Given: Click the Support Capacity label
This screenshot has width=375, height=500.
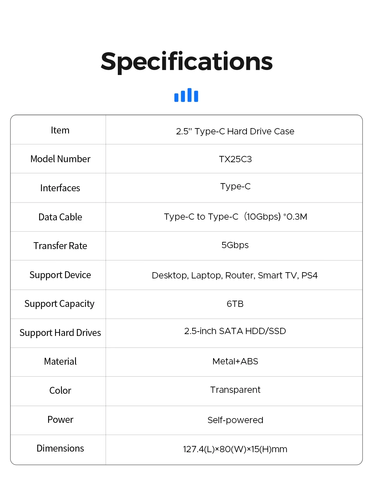Looking at the screenshot, I should coord(59,304).
